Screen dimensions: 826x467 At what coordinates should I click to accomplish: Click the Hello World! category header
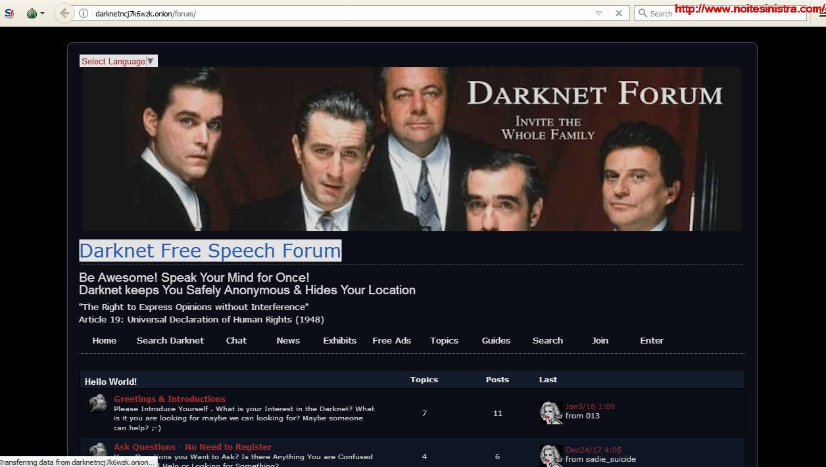[110, 382]
